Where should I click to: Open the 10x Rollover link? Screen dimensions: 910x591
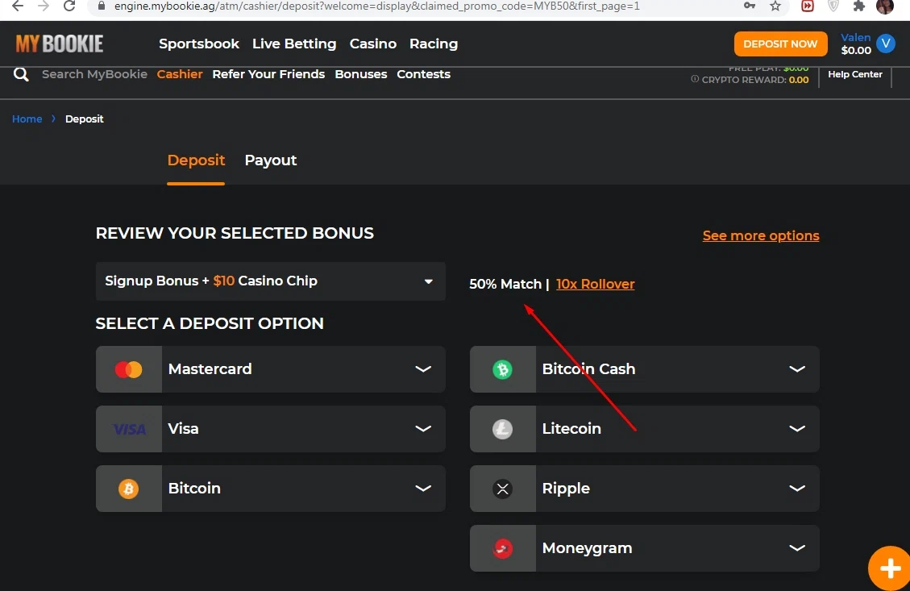tap(596, 284)
